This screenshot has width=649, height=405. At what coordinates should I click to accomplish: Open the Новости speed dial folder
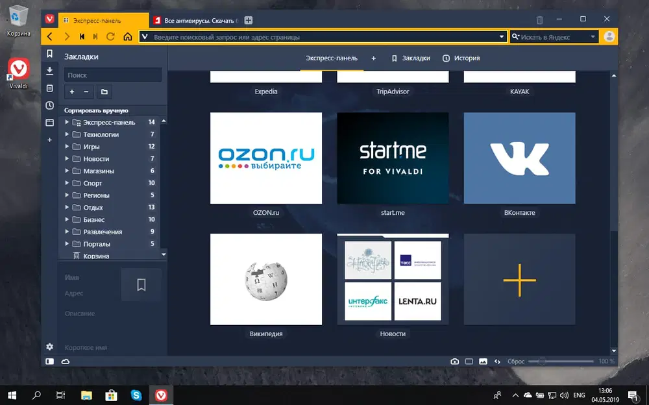(x=393, y=280)
